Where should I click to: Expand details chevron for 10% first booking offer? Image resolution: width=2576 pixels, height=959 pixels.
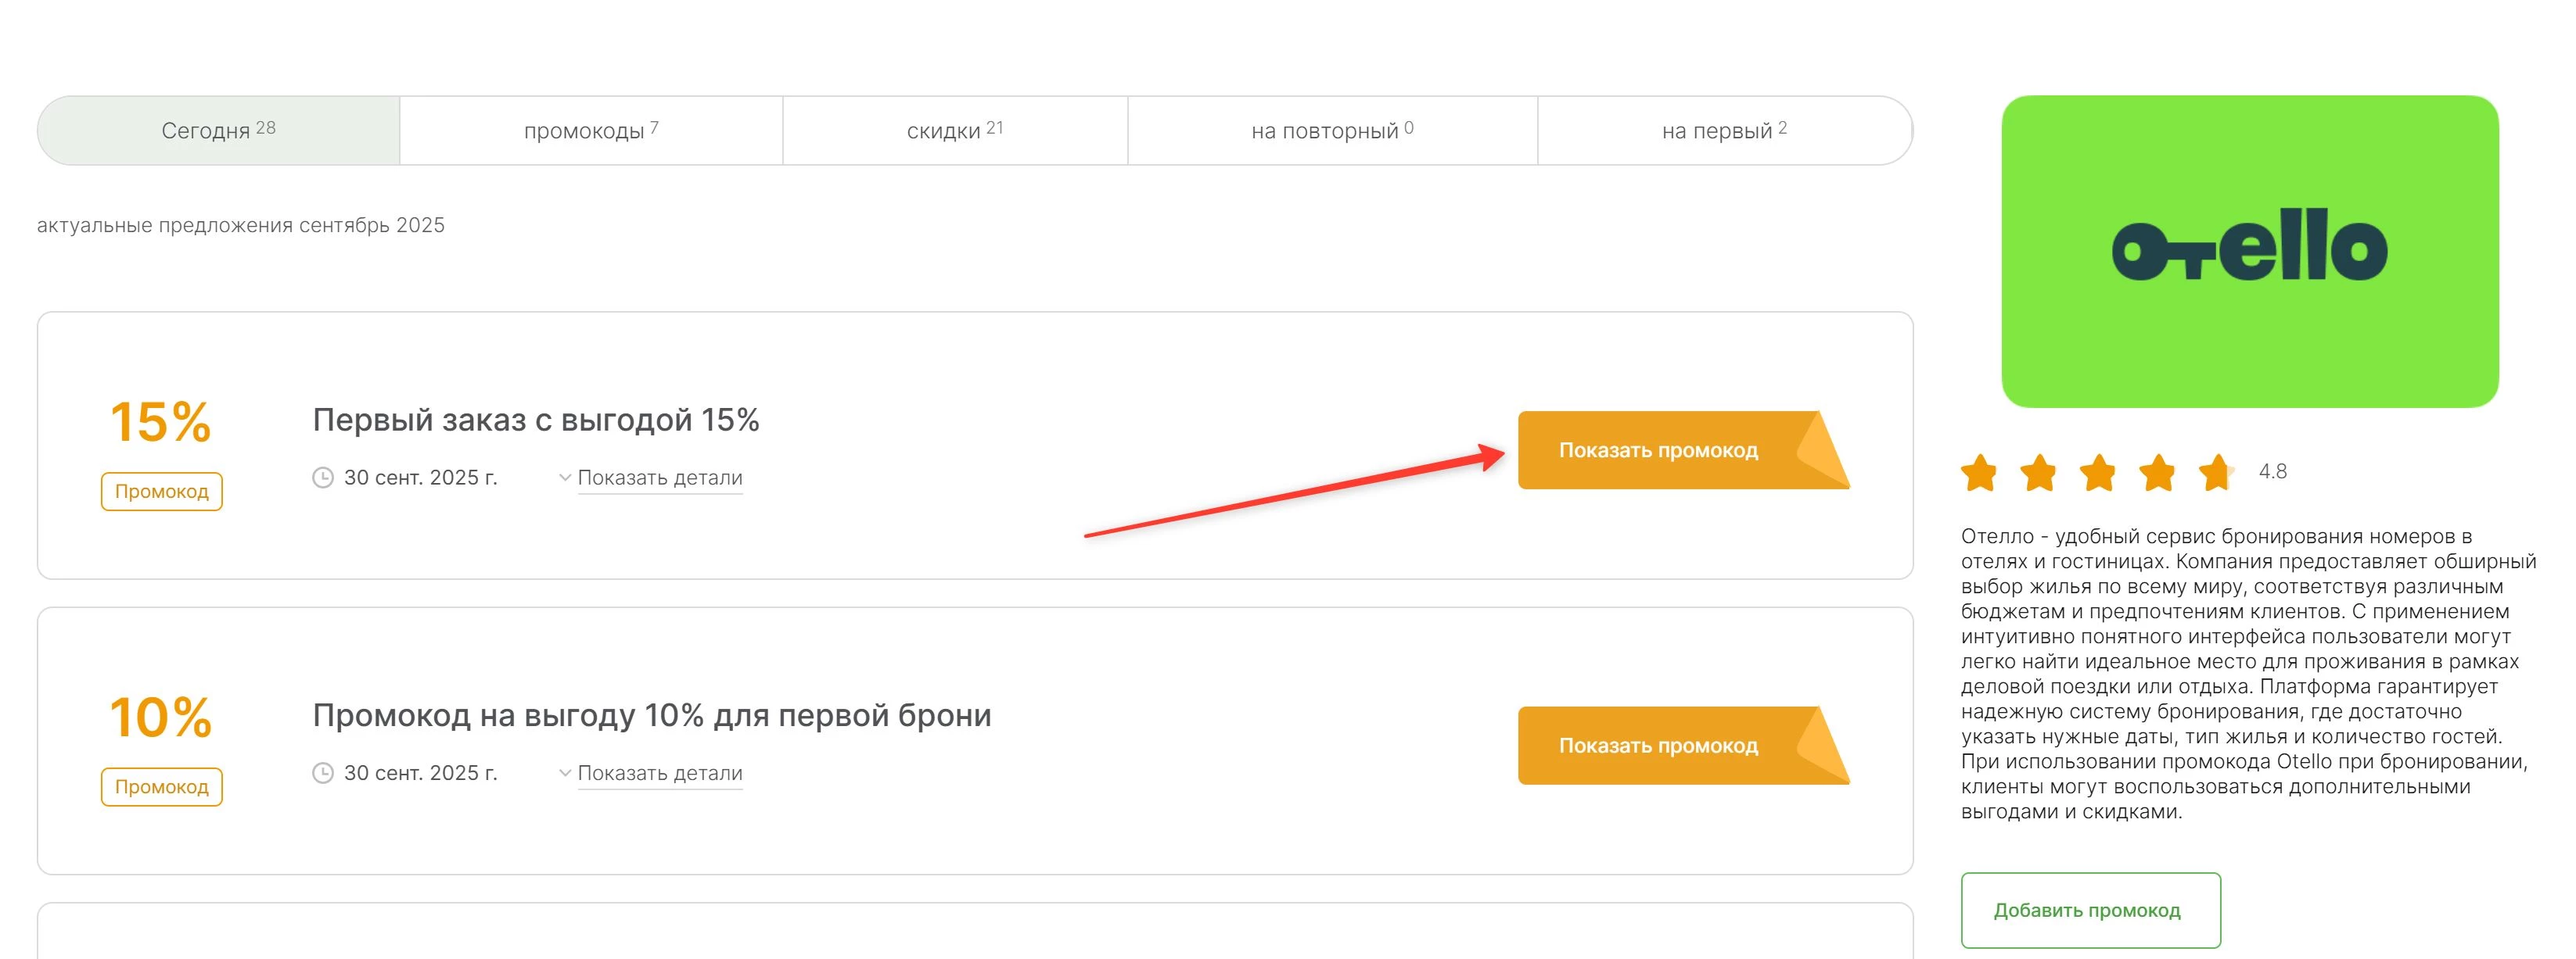(565, 773)
